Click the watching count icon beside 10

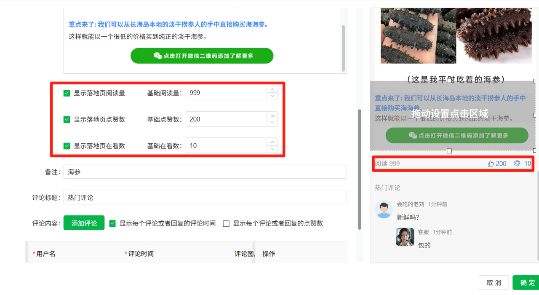coord(517,164)
